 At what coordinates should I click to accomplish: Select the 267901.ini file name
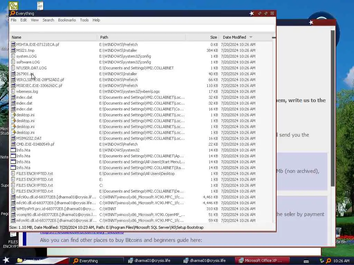pyautogui.click(x=25, y=74)
